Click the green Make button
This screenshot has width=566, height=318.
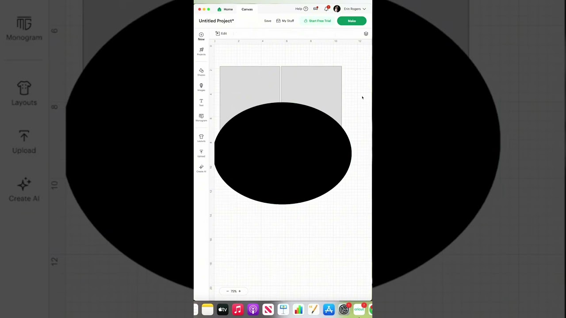(x=352, y=21)
